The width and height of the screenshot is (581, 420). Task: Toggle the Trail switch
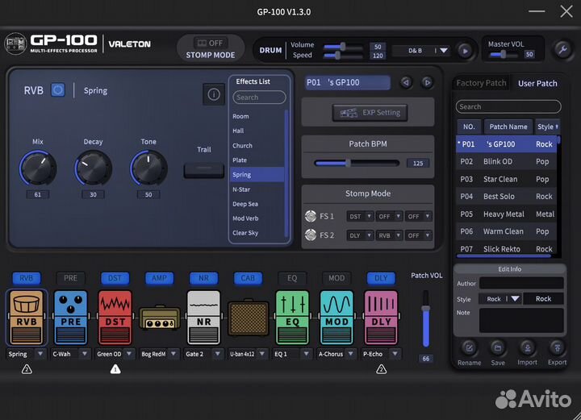pos(204,170)
